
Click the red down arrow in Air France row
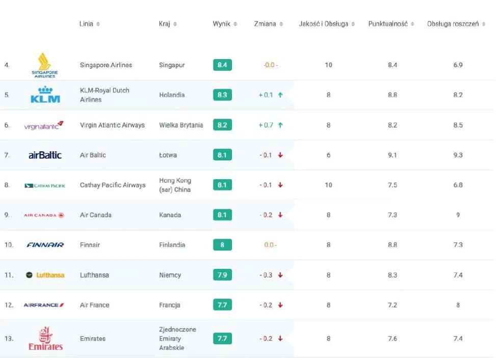point(280,305)
